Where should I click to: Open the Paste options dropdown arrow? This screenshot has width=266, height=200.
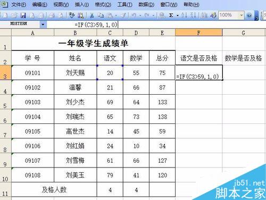point(116,15)
